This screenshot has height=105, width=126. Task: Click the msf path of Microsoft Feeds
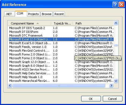(x=94, y=47)
